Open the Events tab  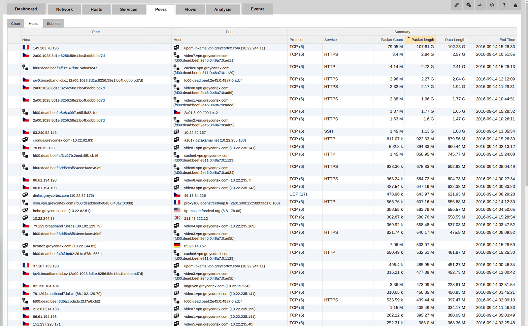tap(257, 9)
